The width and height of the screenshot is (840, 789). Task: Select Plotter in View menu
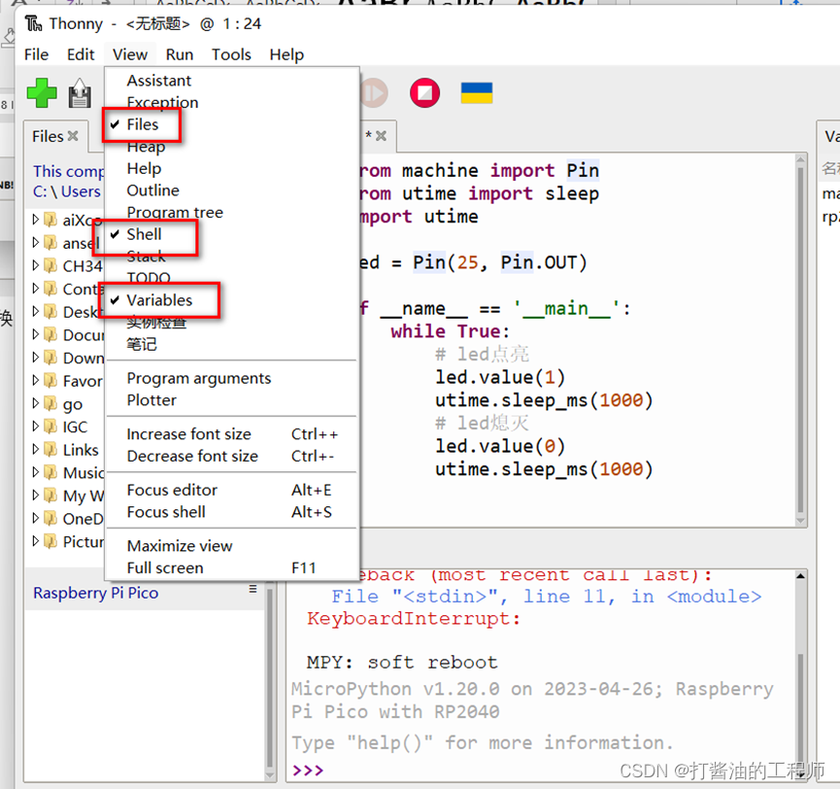pyautogui.click(x=151, y=400)
